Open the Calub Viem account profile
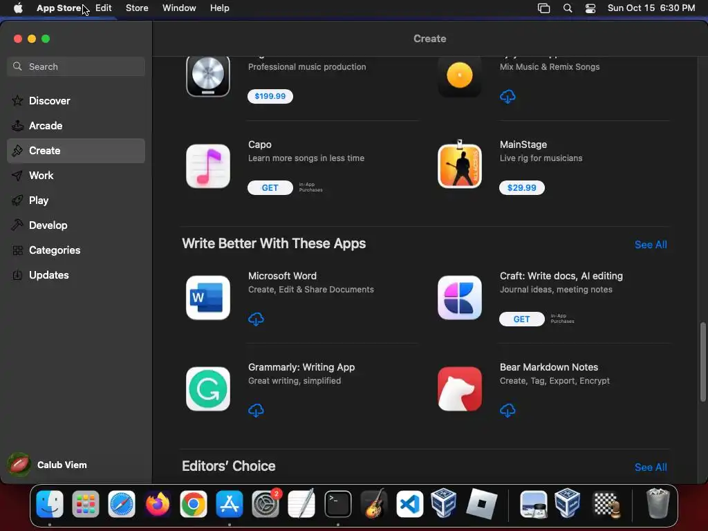The height and width of the screenshot is (531, 708). click(48, 465)
